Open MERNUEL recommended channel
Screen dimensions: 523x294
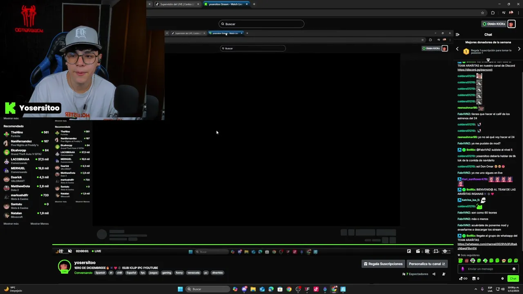point(26,170)
